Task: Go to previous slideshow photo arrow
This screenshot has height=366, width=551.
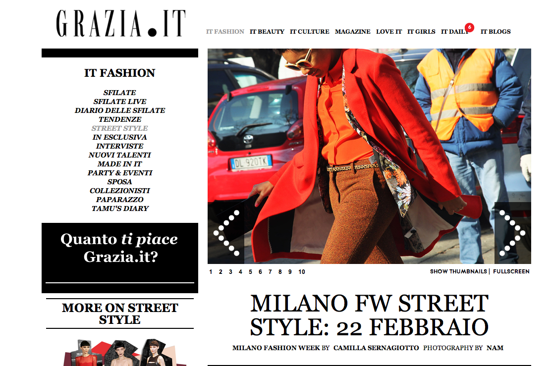Action: pos(226,233)
